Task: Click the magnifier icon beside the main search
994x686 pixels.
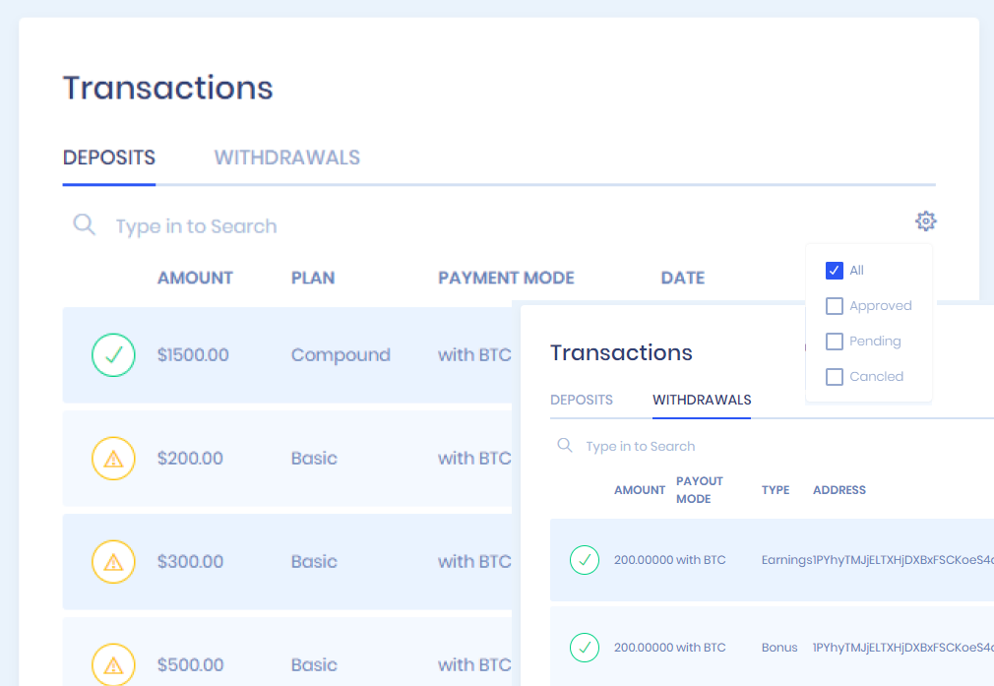Action: click(x=85, y=225)
